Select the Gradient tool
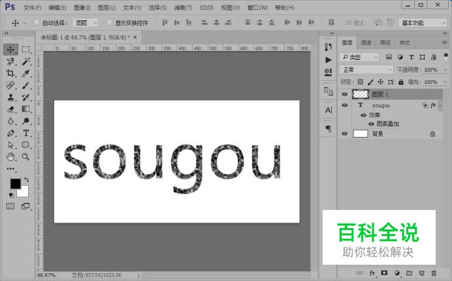452x281 pixels. [25, 110]
